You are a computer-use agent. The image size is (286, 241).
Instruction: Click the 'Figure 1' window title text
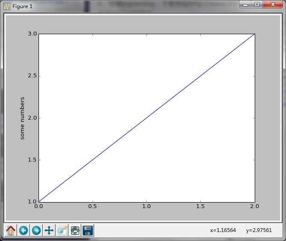(22, 6)
